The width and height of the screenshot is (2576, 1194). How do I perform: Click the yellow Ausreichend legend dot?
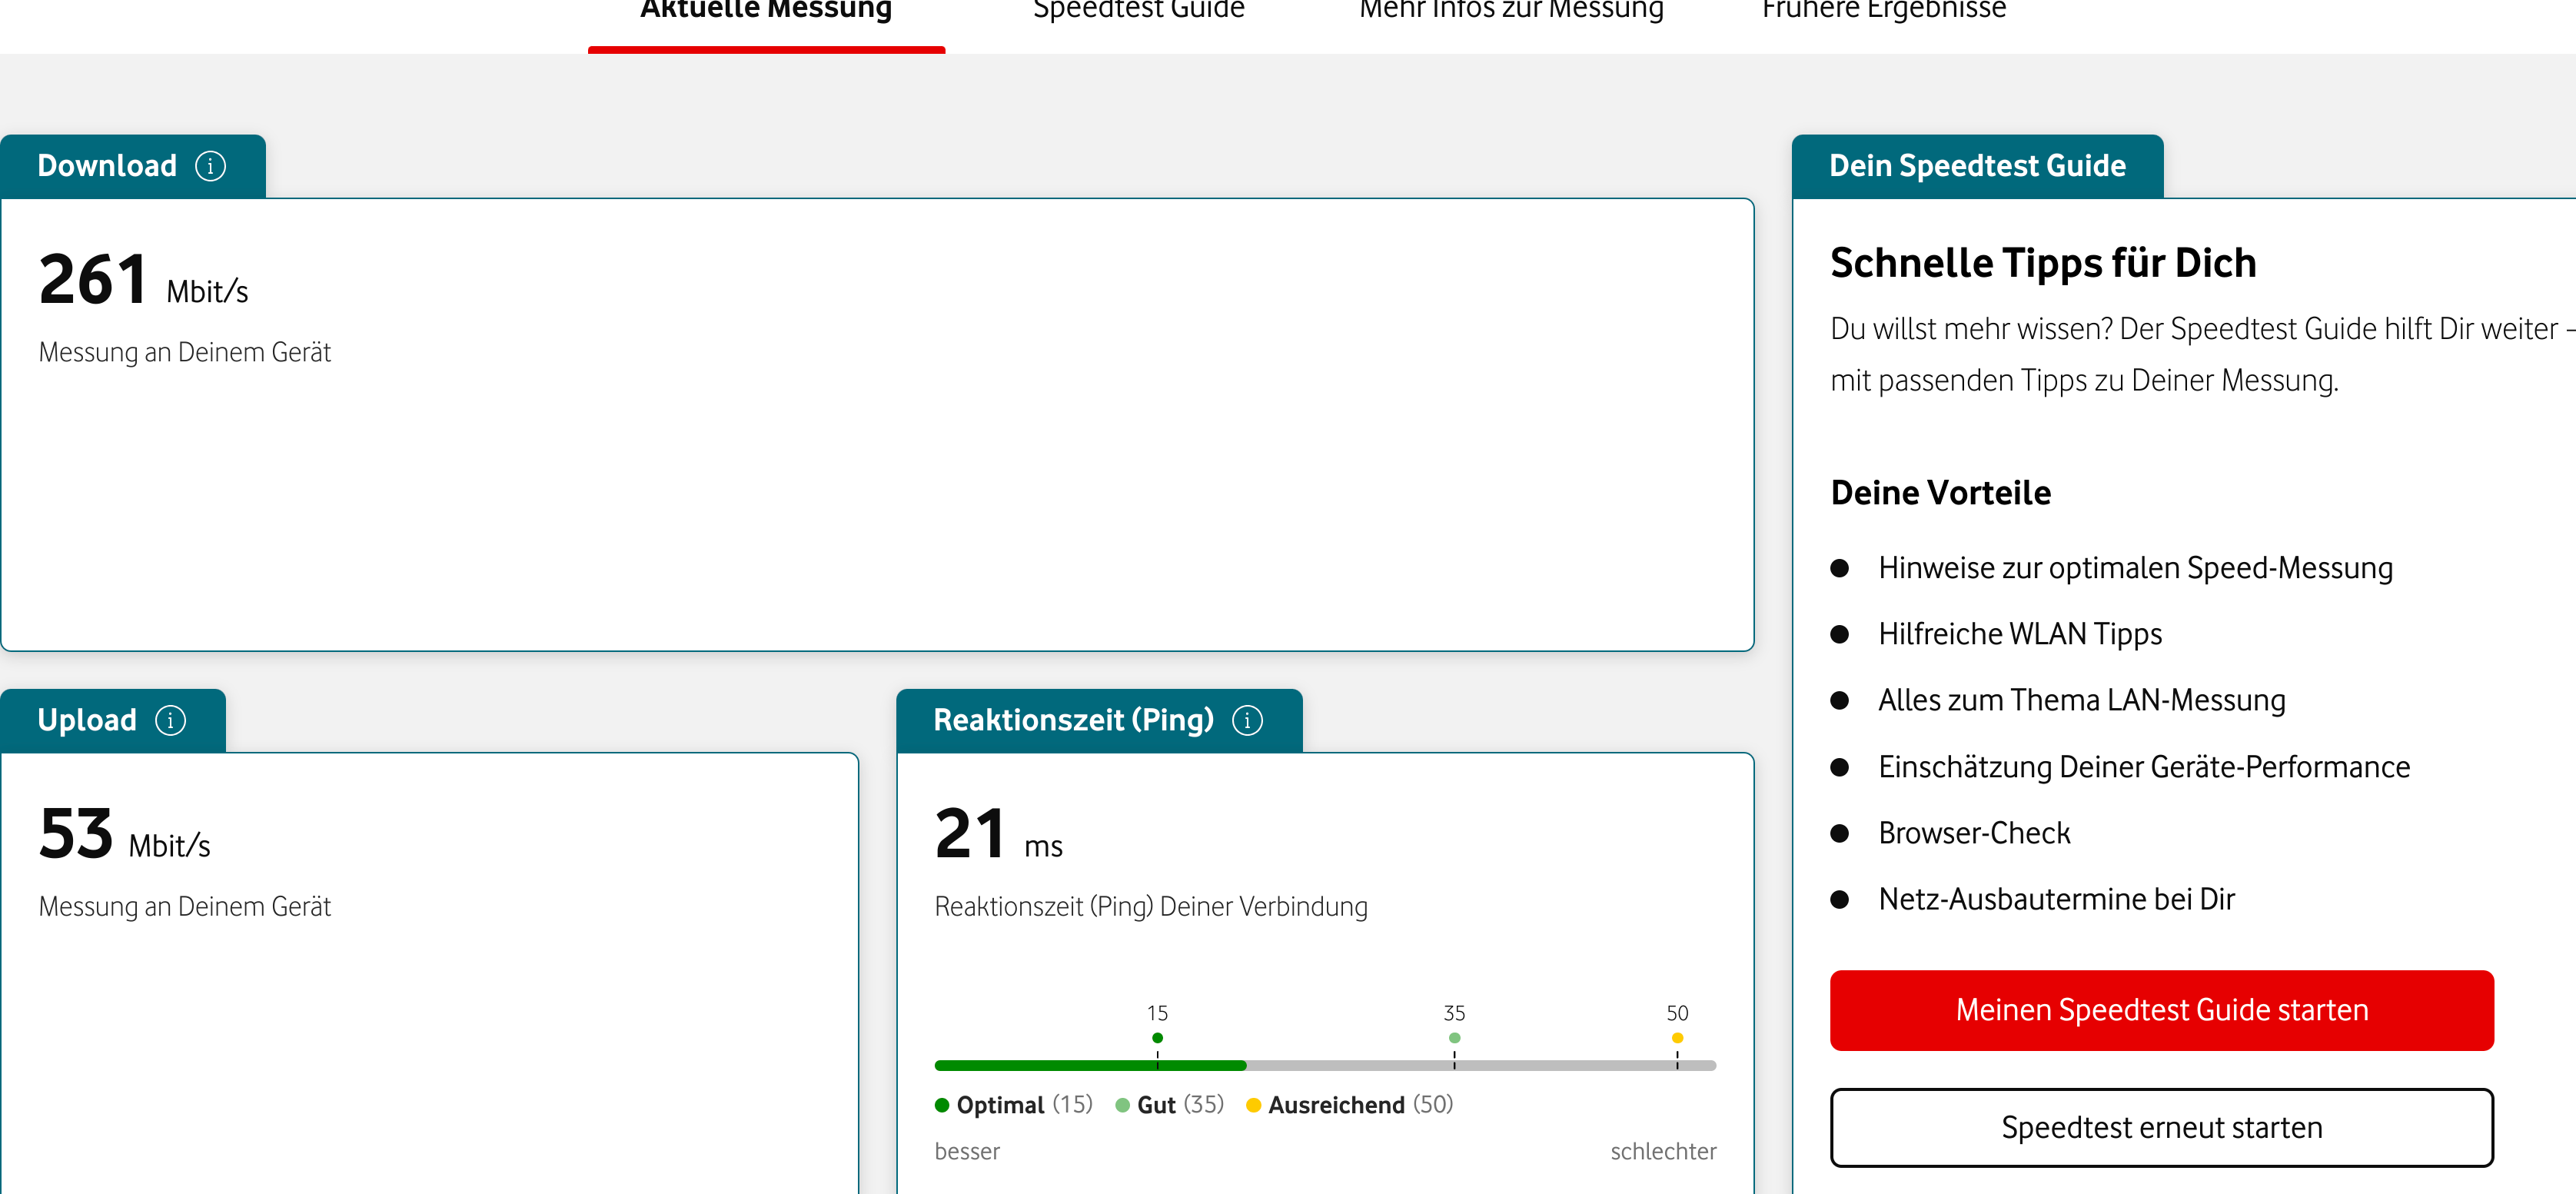coord(1253,1105)
